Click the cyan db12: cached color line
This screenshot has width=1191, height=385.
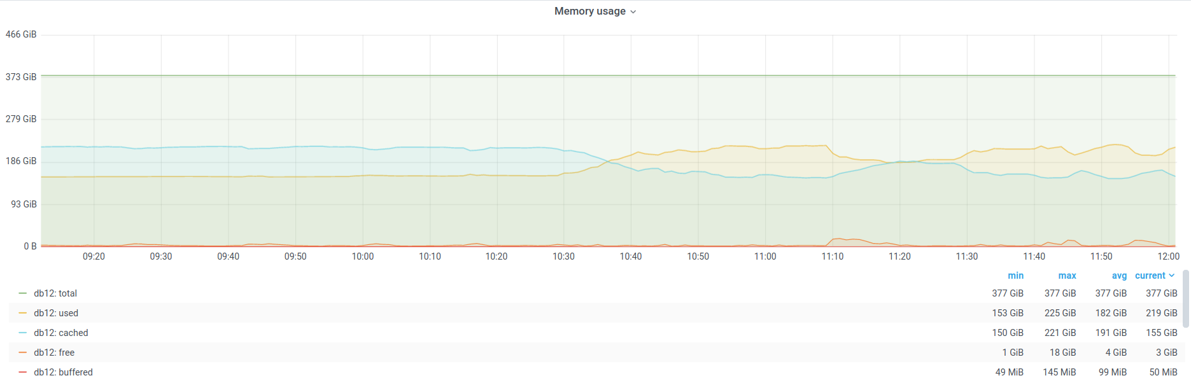[23, 333]
